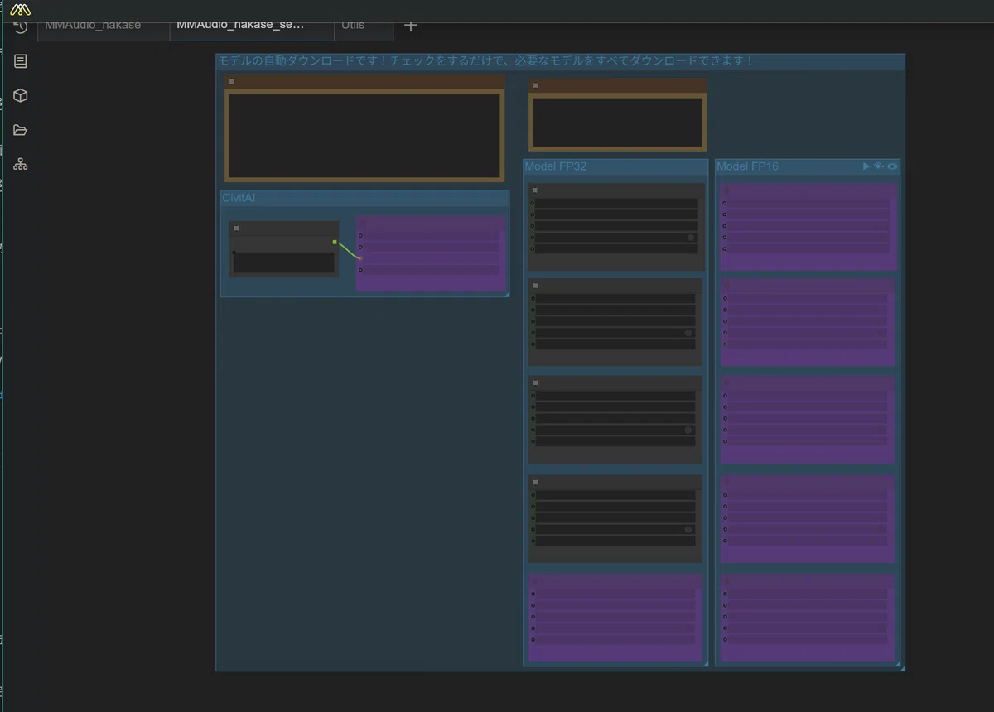
Task: Click the linked input slot on purple CivitAI node
Action: pos(360,258)
